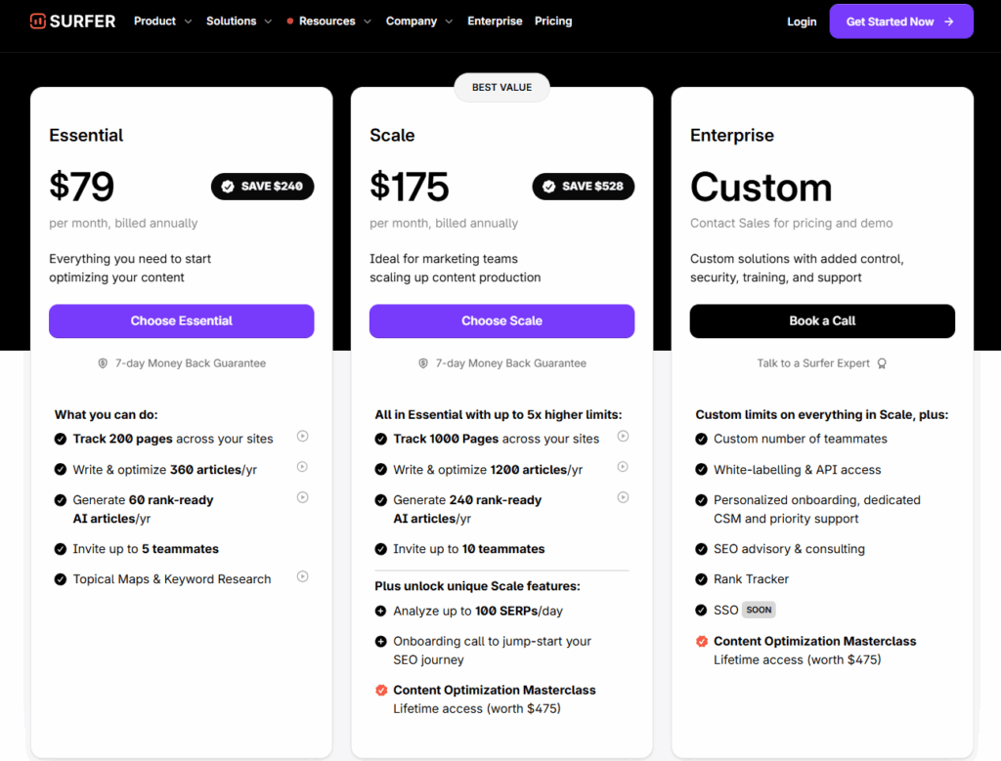Click the Login link
The image size is (1001, 761).
[802, 21]
